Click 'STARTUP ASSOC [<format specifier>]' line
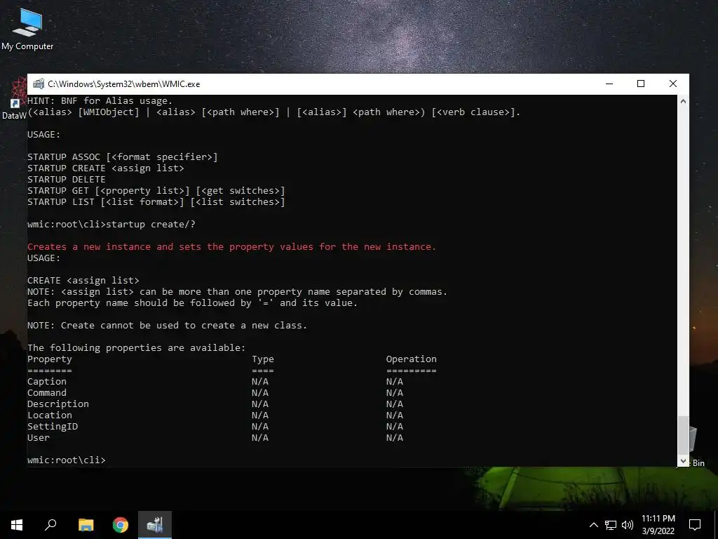The width and height of the screenshot is (718, 539). (x=122, y=157)
